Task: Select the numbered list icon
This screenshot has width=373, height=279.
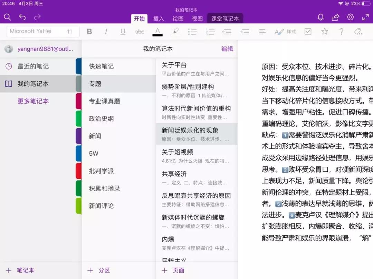Action: point(210,31)
